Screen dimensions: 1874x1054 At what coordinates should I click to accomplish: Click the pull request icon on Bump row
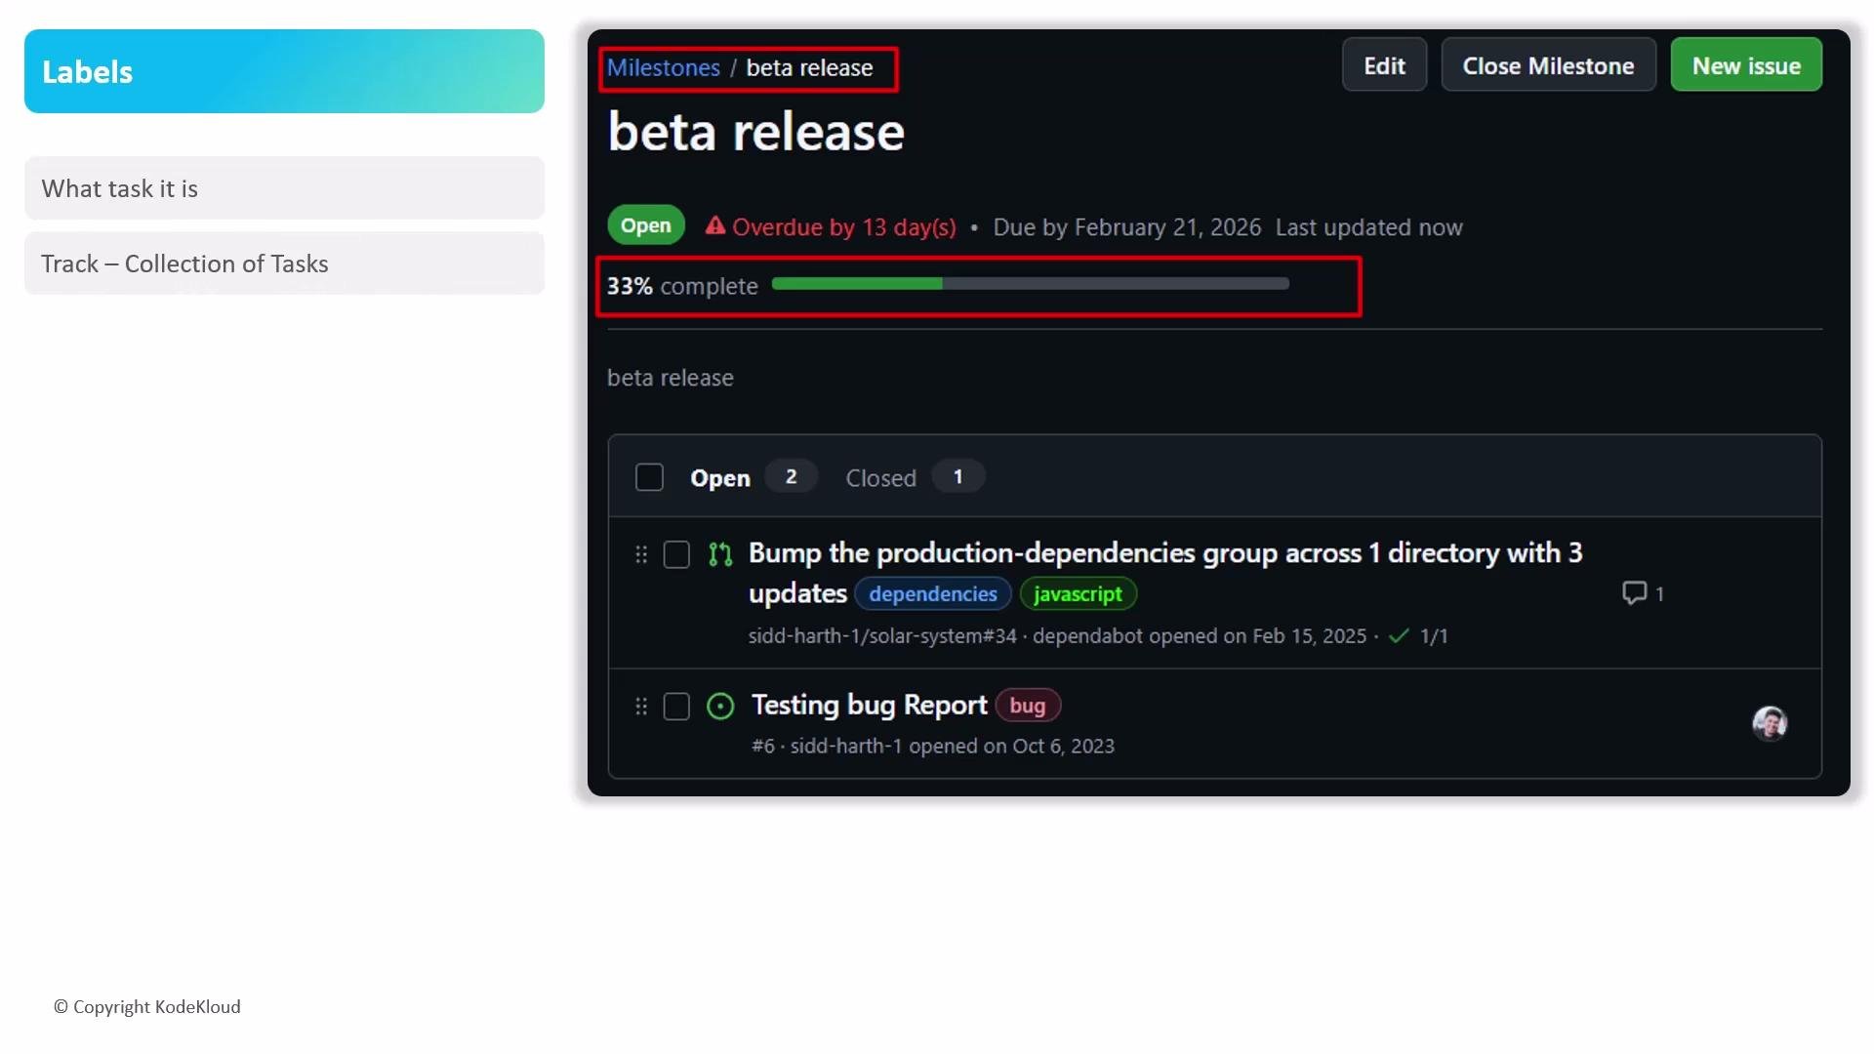720,554
